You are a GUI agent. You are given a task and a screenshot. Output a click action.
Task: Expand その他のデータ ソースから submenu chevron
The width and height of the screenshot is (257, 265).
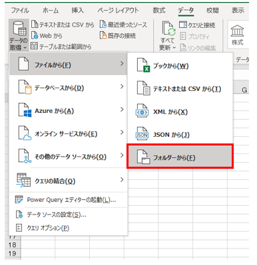click(122, 155)
